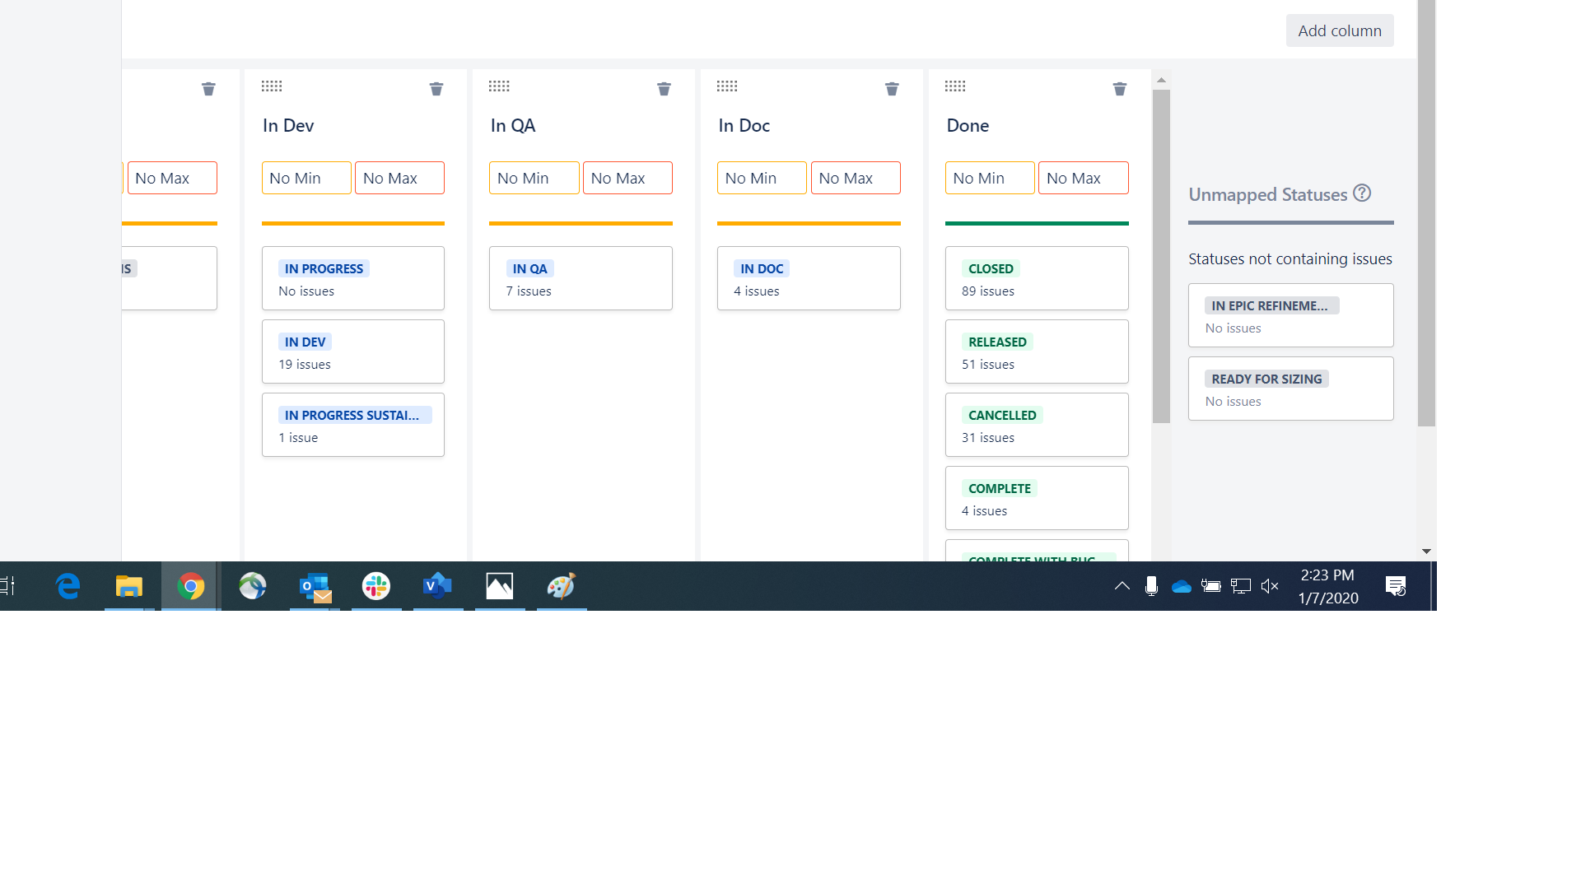Open the Windows notification center icon
Image resolution: width=1581 pixels, height=889 pixels.
pyautogui.click(x=1396, y=586)
